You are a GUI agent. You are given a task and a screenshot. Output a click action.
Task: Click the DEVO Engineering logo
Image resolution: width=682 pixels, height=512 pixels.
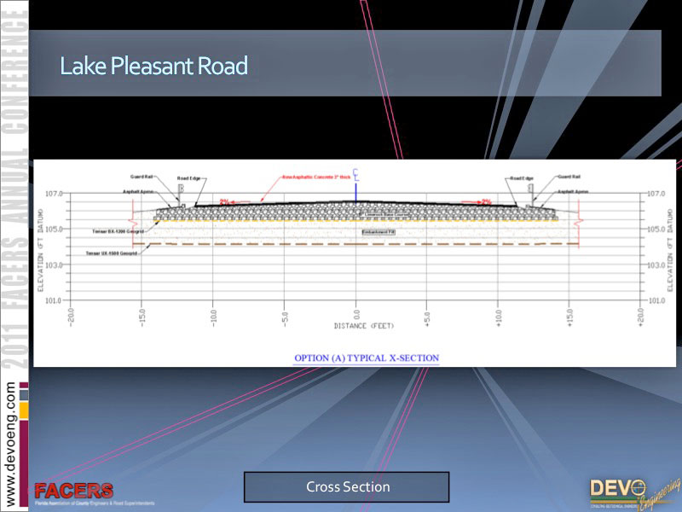(629, 491)
